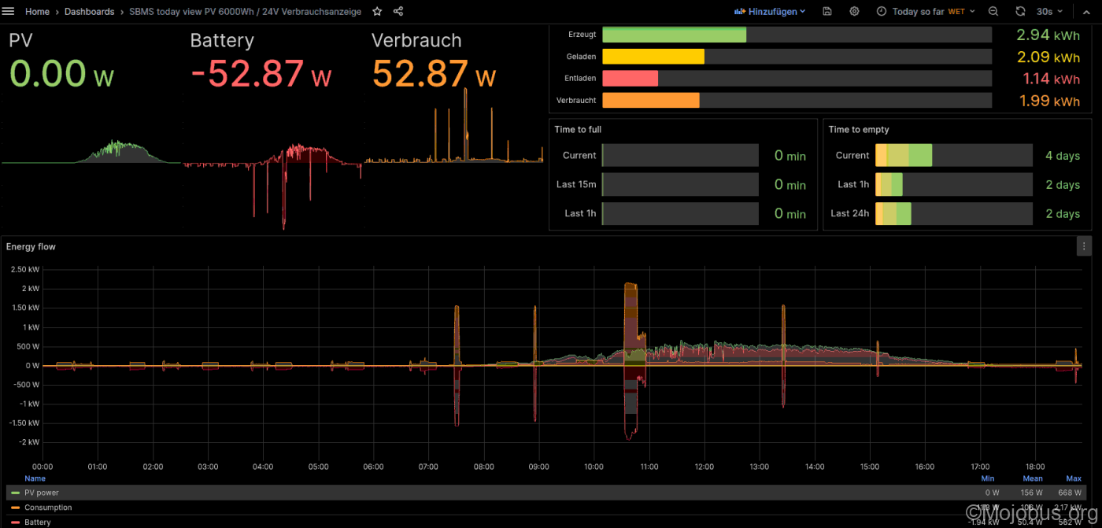Viewport: 1102px width, 528px height.
Task: Toggle Consumption series visibility in legend
Action: click(x=48, y=508)
